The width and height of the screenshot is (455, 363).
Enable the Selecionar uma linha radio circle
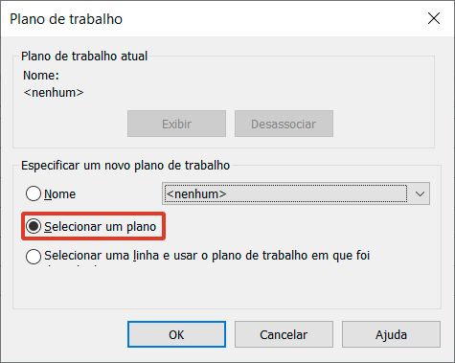click(x=34, y=257)
